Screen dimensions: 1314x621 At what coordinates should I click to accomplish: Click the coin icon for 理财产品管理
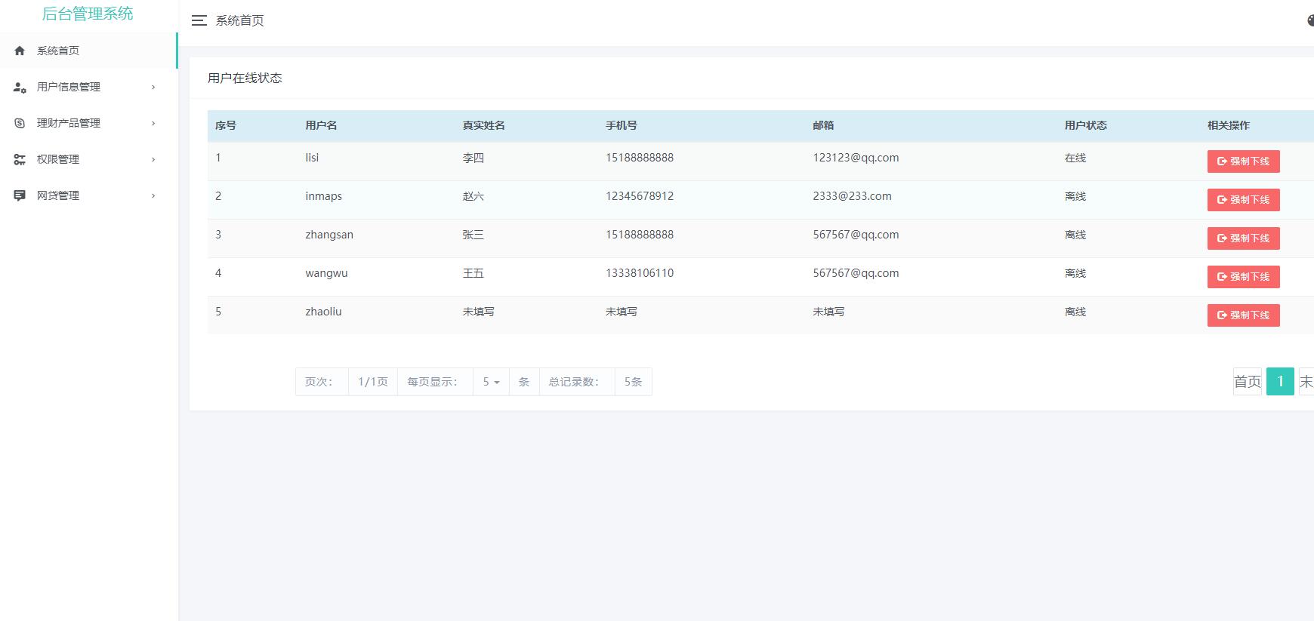(x=20, y=123)
